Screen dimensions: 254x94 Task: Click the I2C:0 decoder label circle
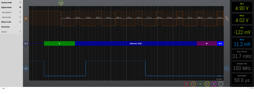26,43
